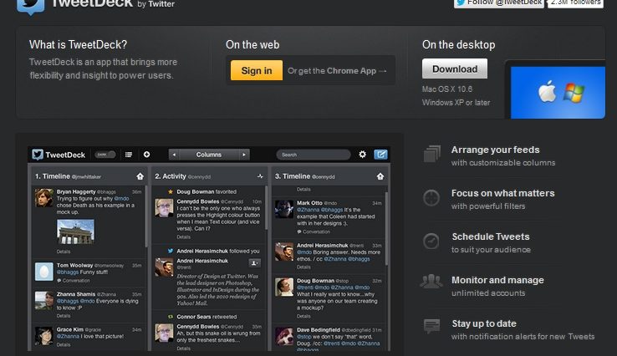Click retweet icon beside Connor Sears retweeted
The image size is (617, 356).
(x=171, y=316)
